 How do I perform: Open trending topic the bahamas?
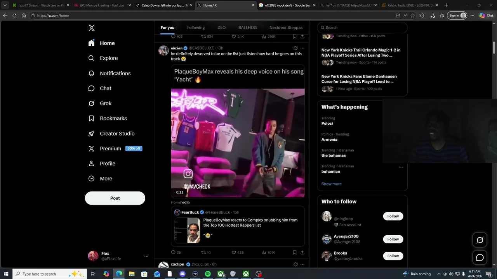tap(334, 155)
